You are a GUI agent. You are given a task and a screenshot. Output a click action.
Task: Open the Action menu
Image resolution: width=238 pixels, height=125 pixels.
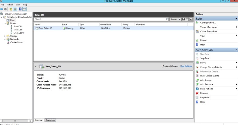(10, 5)
